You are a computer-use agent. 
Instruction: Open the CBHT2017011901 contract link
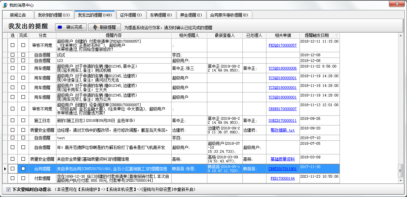click(x=282, y=169)
